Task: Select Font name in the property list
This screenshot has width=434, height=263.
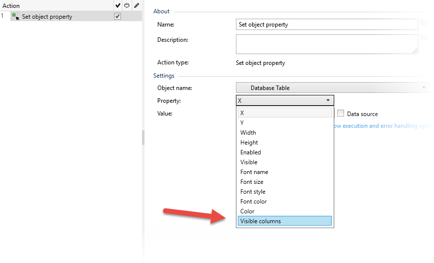Action: coord(254,172)
